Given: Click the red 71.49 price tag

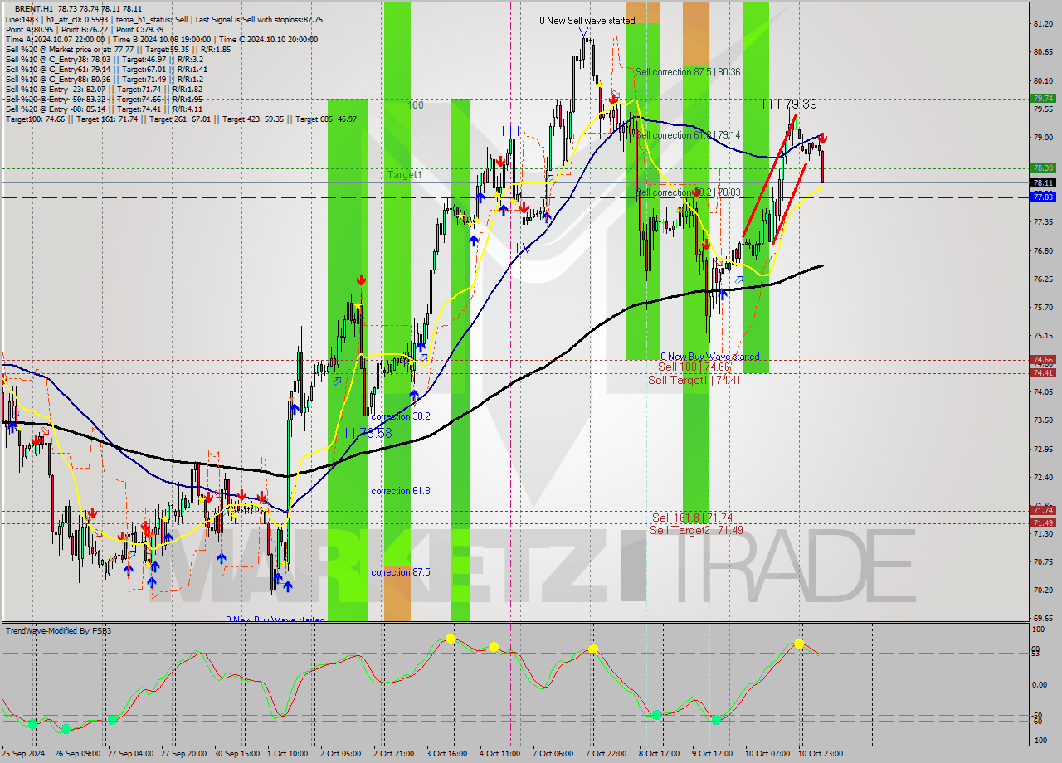Looking at the screenshot, I should click(x=1043, y=522).
